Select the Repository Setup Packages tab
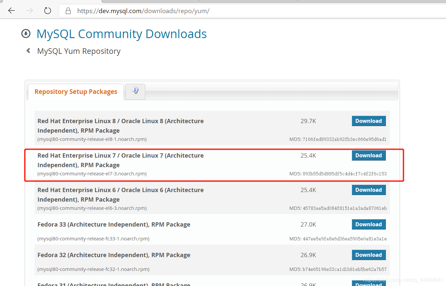 76,92
